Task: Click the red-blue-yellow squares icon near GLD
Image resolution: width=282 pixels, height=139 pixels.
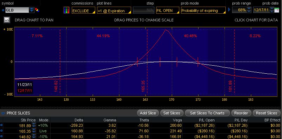Action: [37, 10]
